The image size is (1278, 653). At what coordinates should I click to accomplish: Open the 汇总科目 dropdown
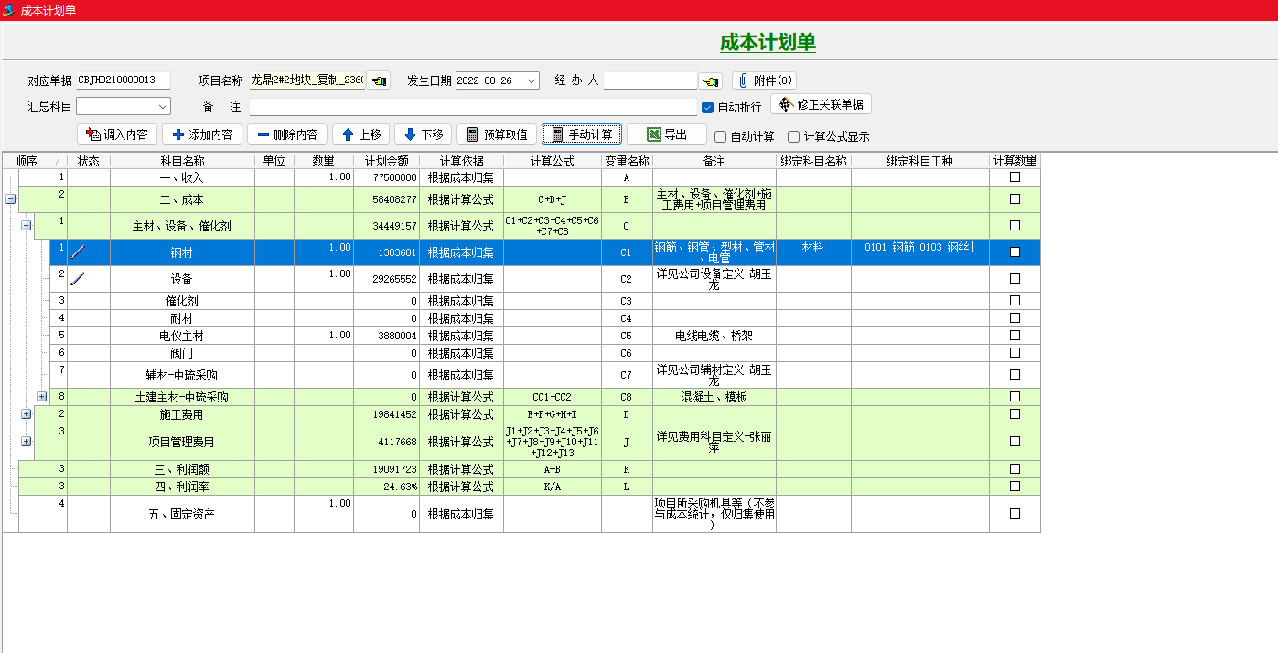pos(163,106)
